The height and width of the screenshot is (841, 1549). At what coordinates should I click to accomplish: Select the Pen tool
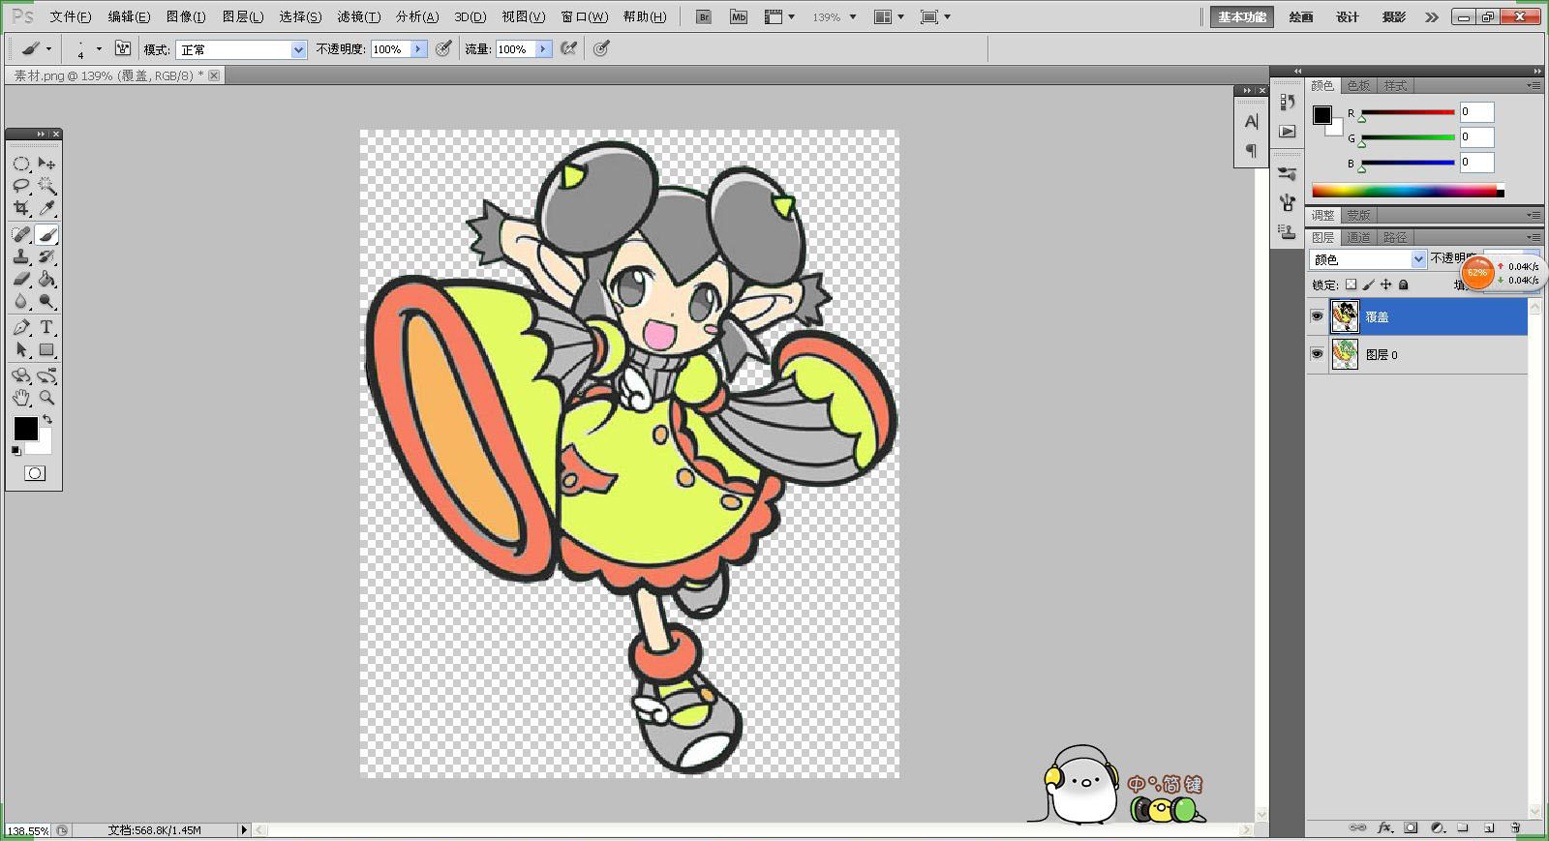tap(21, 327)
